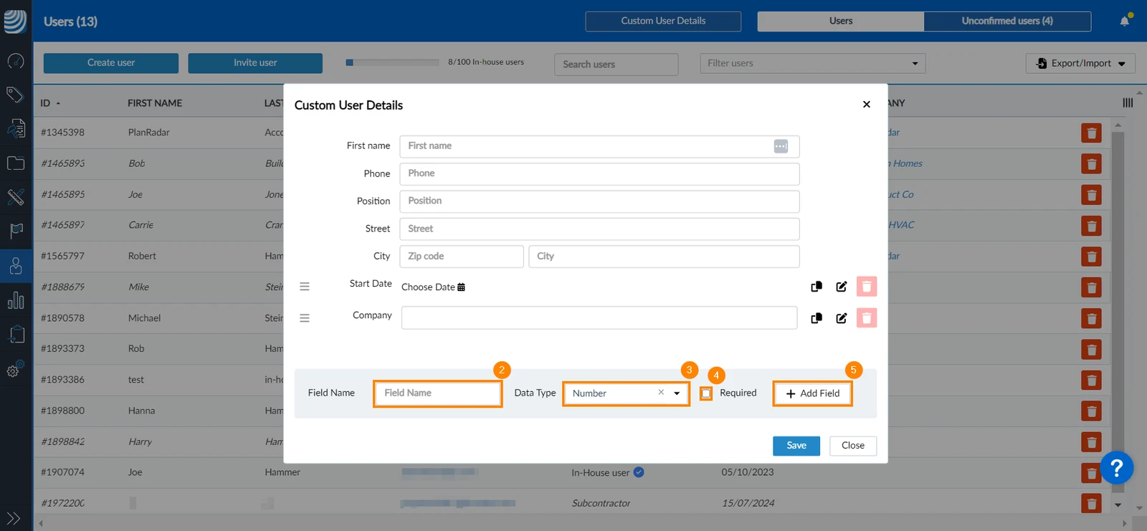
Task: Click the Add Field button
Action: [812, 393]
